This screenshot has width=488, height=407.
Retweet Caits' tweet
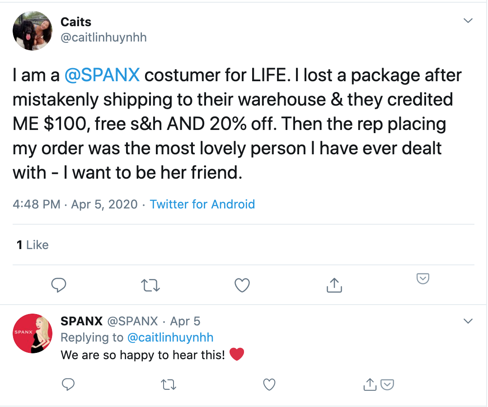150,285
